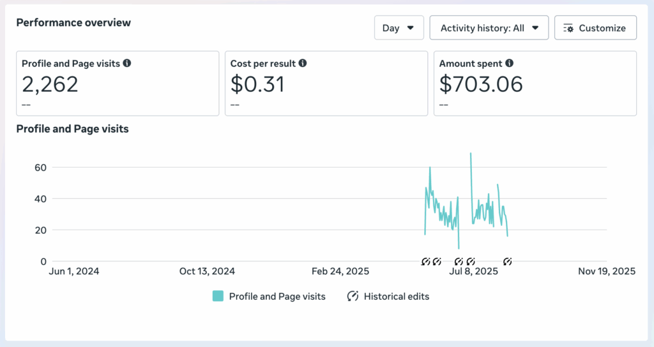The width and height of the screenshot is (654, 347).
Task: Click the second historical edit marker from left
Action: coord(437,262)
